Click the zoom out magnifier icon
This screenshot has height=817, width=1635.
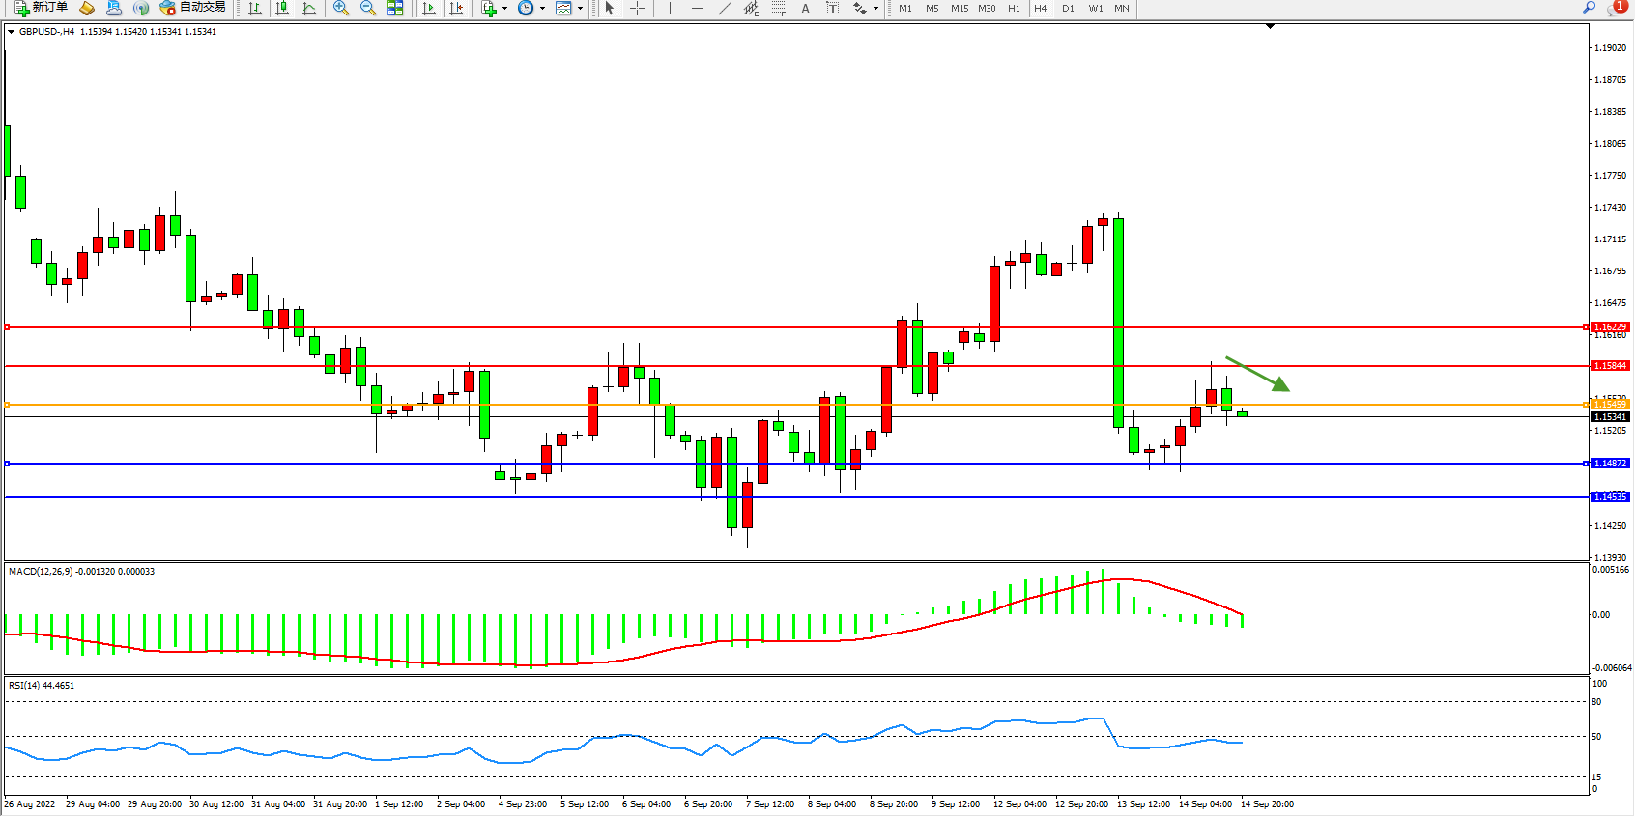click(368, 9)
